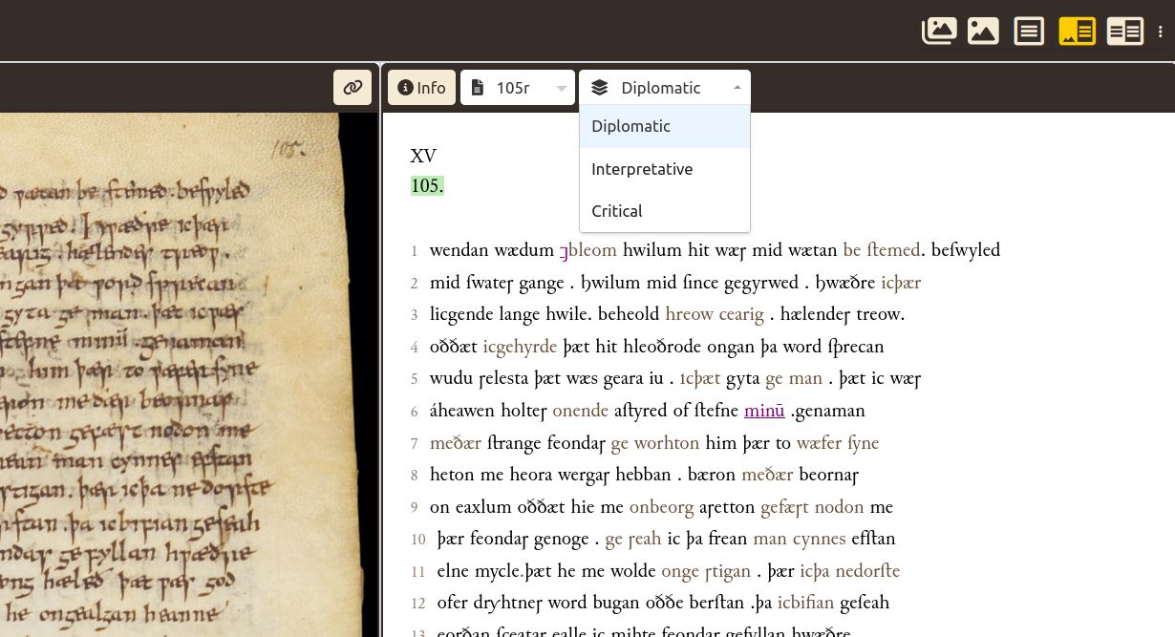Open the Info panel
The image size is (1175, 637).
tap(421, 87)
